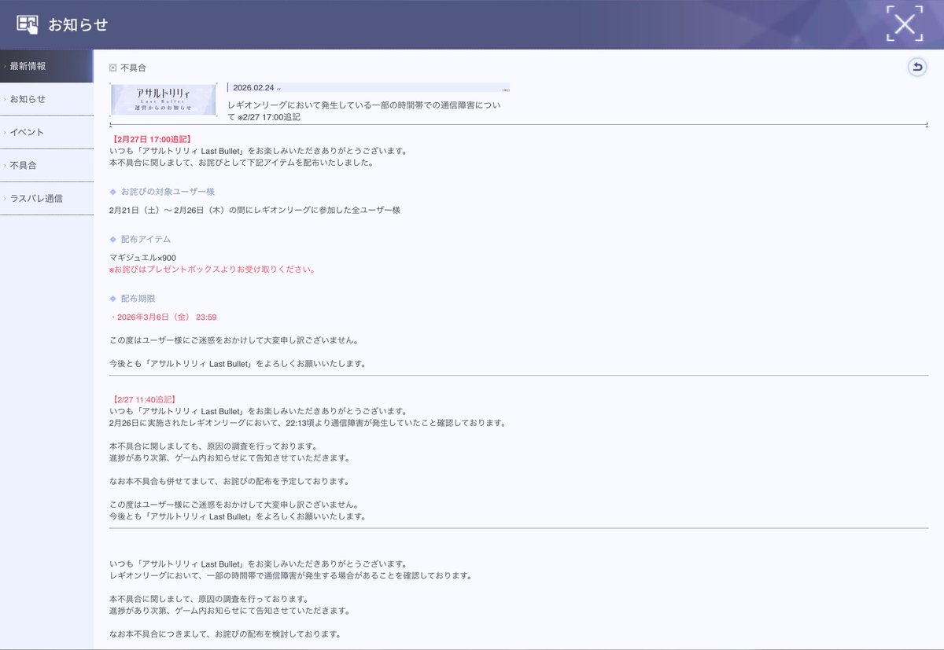
Task: Click the 不具合 category icon above banner
Action: pos(113,68)
